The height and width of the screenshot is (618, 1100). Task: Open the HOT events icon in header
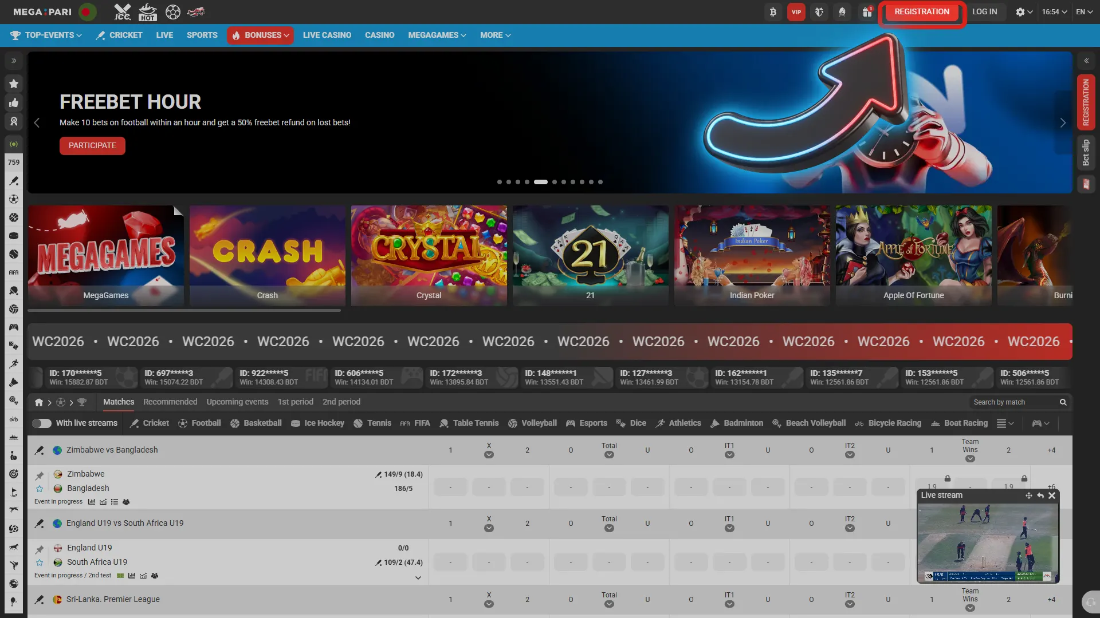pyautogui.click(x=148, y=12)
